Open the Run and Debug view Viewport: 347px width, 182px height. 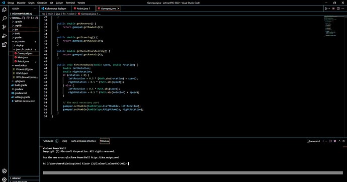pos(4,36)
